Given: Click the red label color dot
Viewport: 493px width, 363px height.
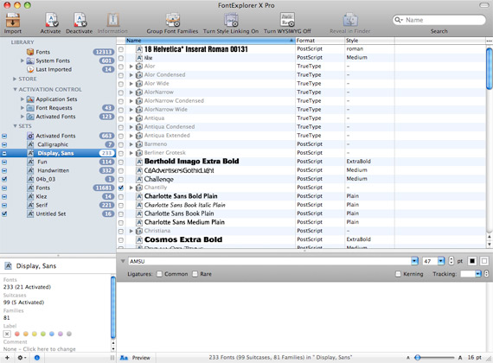Looking at the screenshot, I should click(17, 334).
